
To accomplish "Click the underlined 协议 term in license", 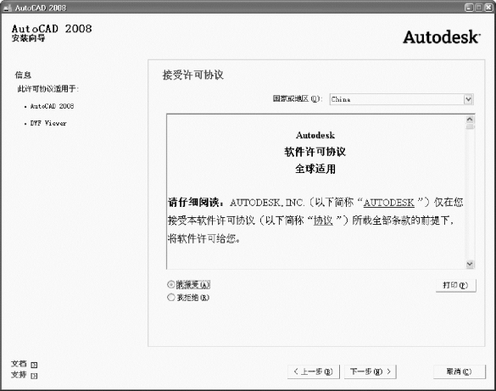I will 323,221.
